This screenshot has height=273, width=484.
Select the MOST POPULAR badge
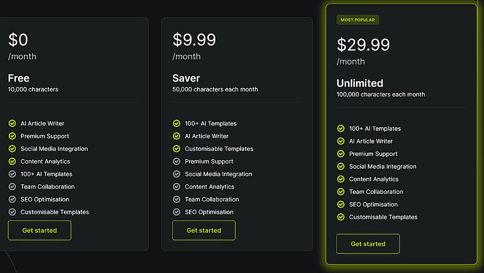[357, 19]
